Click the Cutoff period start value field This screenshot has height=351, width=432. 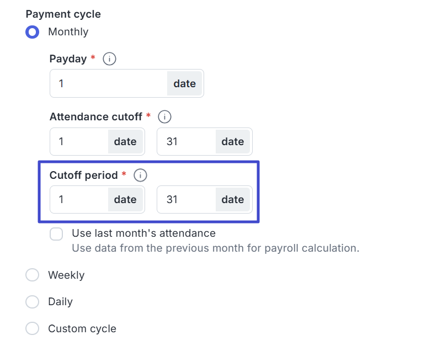(79, 199)
